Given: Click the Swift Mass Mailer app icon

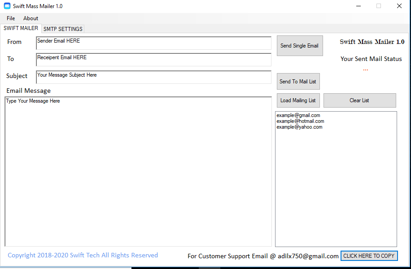Looking at the screenshot, I should click(x=7, y=6).
